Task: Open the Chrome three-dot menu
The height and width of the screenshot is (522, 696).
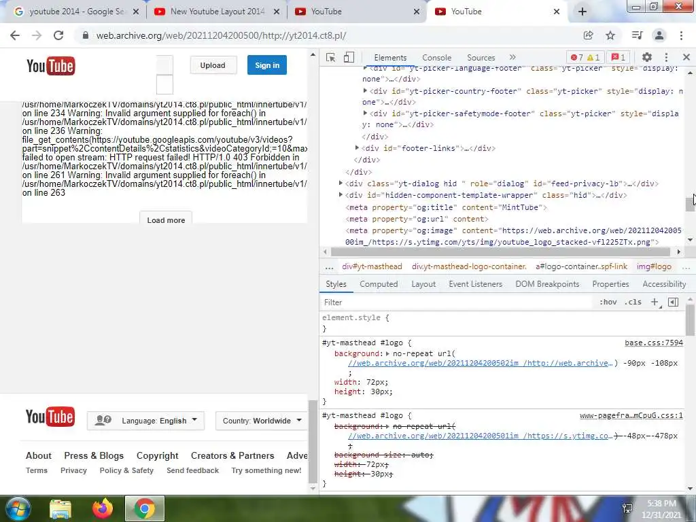Action: click(x=681, y=35)
